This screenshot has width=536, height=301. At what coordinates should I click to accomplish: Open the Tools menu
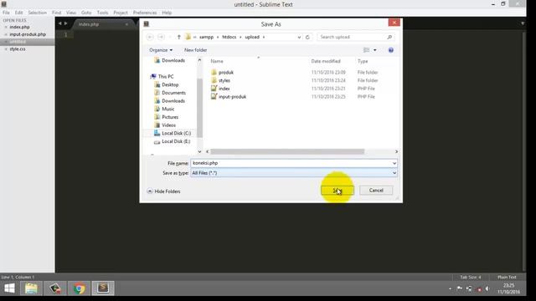point(102,13)
